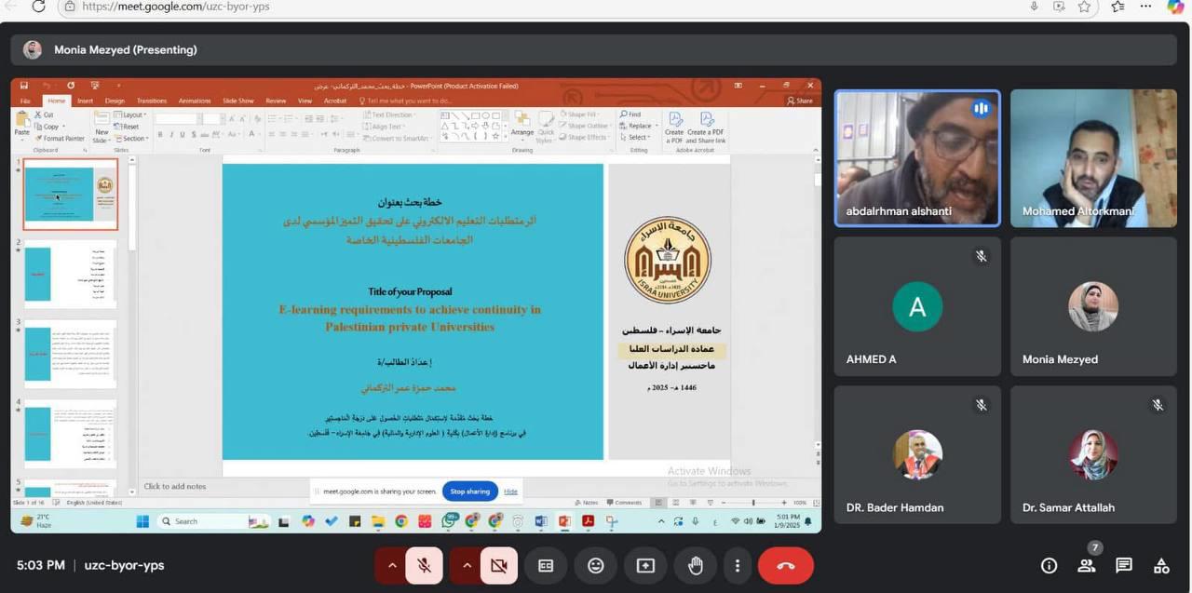The image size is (1192, 593).
Task: Click the New Slide button
Action: 102,127
